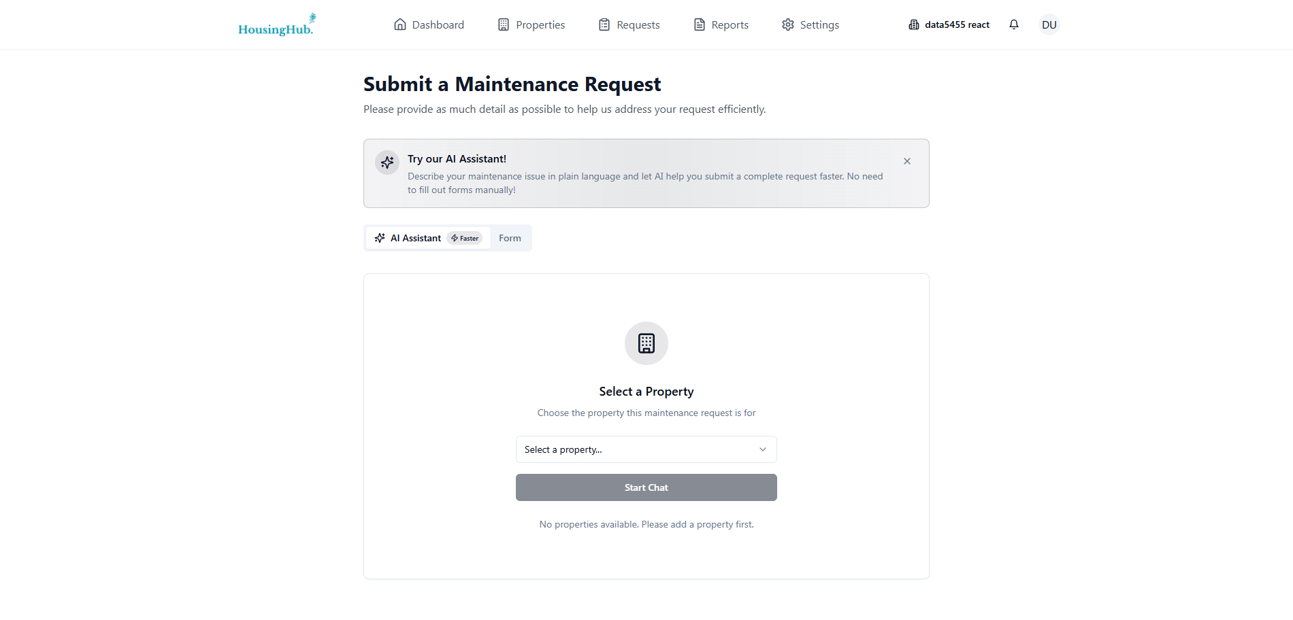Screen dimensions: 1293x620
Task: Switch to the AI Assistant mode
Action: click(x=416, y=238)
